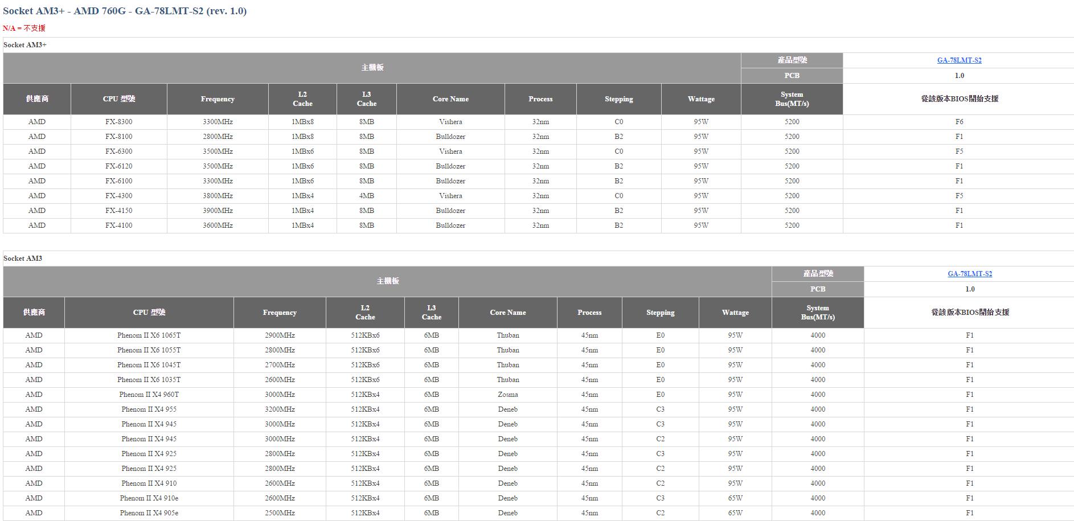Click the FX-8100 CPU model cell
Image resolution: width=1074 pixels, height=521 pixels.
pyautogui.click(x=119, y=137)
